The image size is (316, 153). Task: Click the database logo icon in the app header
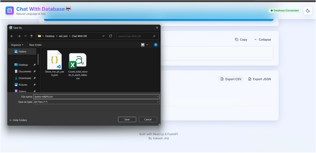(x=10, y=11)
